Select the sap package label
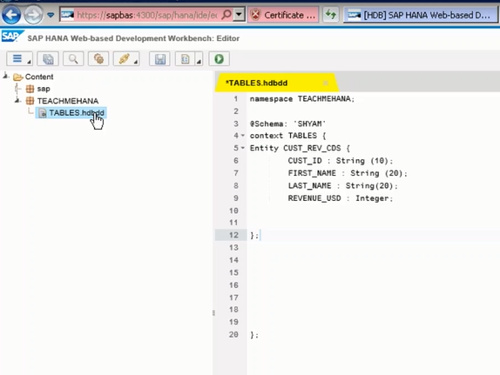Screen dimensions: 500x375 click(x=44, y=89)
